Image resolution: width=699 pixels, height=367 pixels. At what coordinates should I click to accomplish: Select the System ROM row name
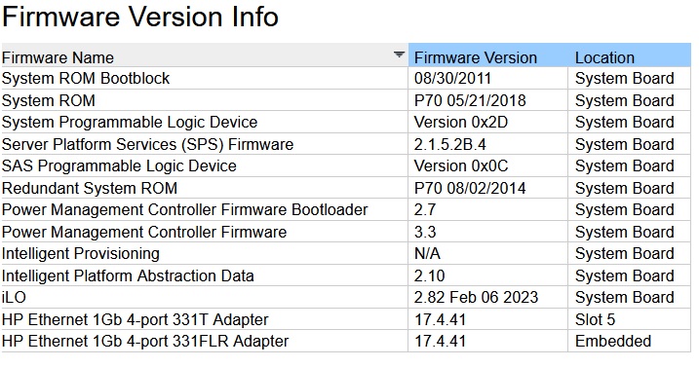pos(49,100)
